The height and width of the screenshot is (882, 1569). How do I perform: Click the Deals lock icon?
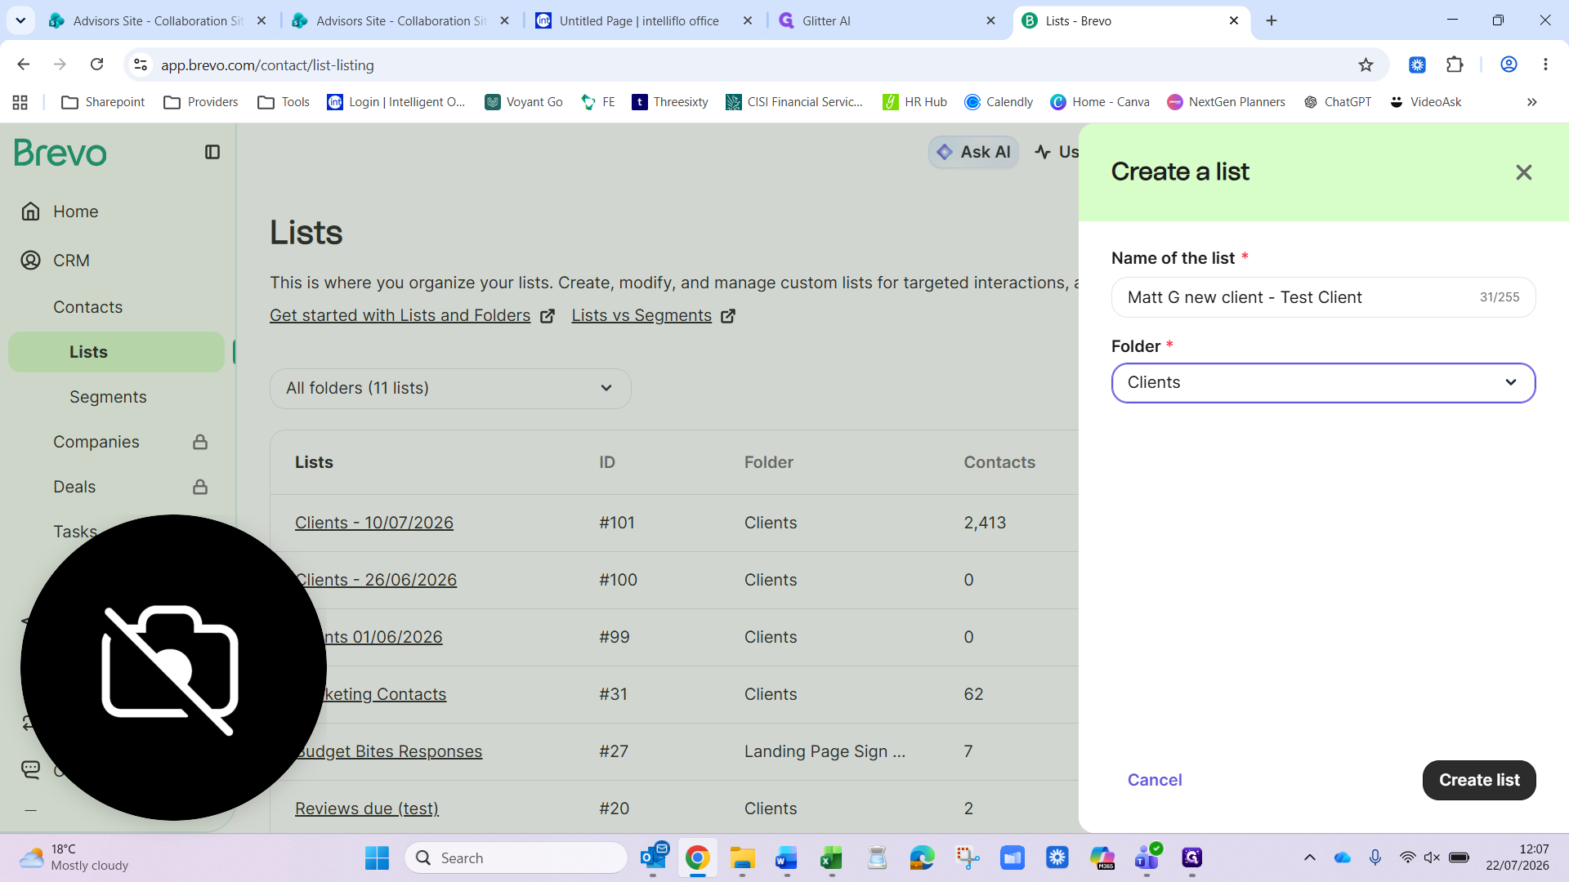[x=200, y=487]
